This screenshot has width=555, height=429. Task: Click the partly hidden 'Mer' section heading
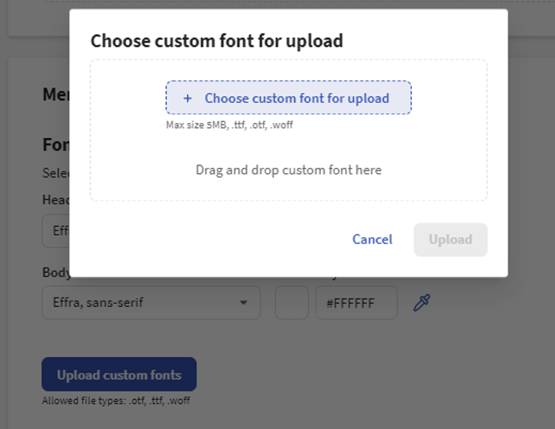(55, 95)
